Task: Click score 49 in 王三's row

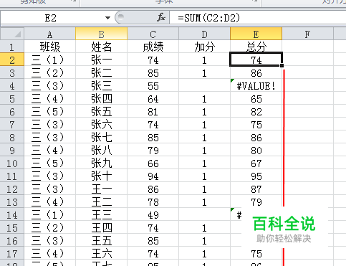Action: [153, 214]
